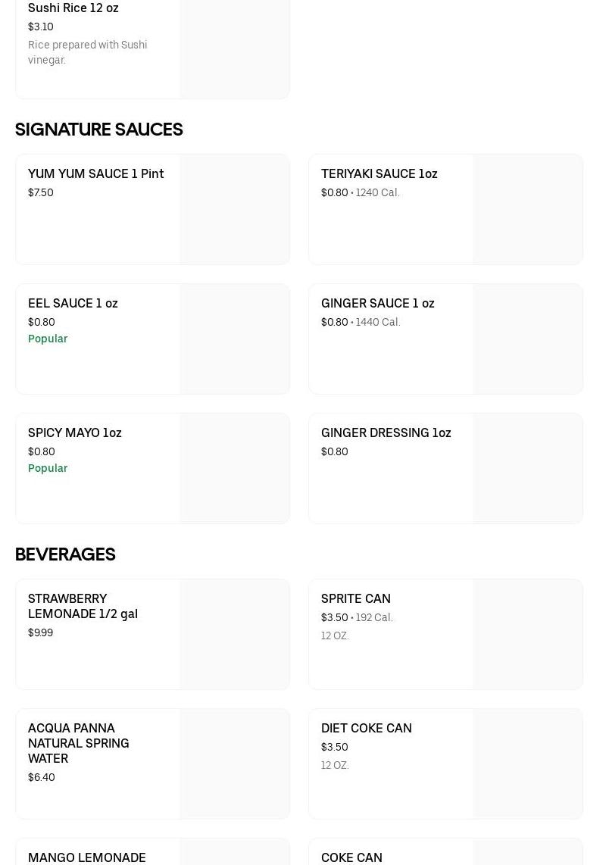Choose GINGER SAUCE 1 oz from the menu

(x=377, y=303)
